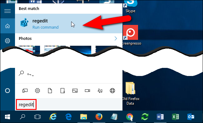Image resolution: width=203 pixels, height=123 pixels.
Task: Open the notepad app on taskbar
Action: coord(114,117)
